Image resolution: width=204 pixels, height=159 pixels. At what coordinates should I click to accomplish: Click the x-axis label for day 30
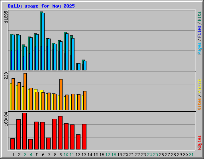pos(185,155)
